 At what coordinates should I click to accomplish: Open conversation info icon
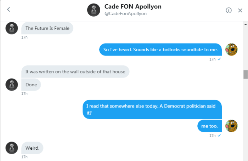(x=229, y=10)
